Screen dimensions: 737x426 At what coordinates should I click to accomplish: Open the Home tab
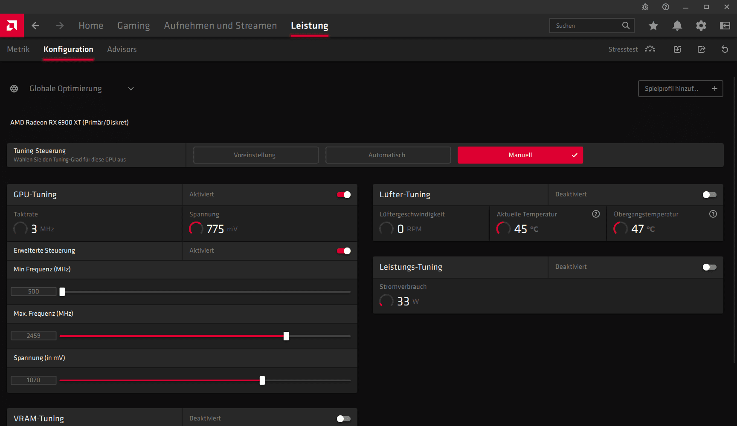pos(91,26)
